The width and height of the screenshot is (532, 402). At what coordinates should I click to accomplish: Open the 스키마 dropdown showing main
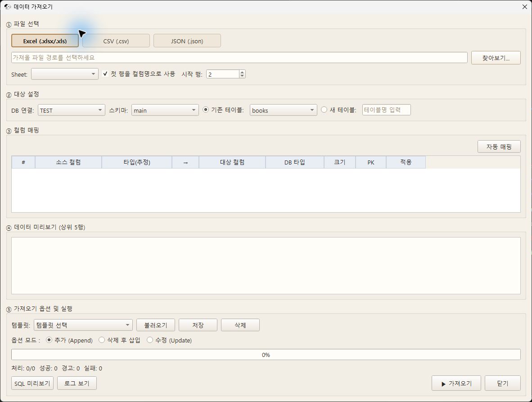coord(165,110)
